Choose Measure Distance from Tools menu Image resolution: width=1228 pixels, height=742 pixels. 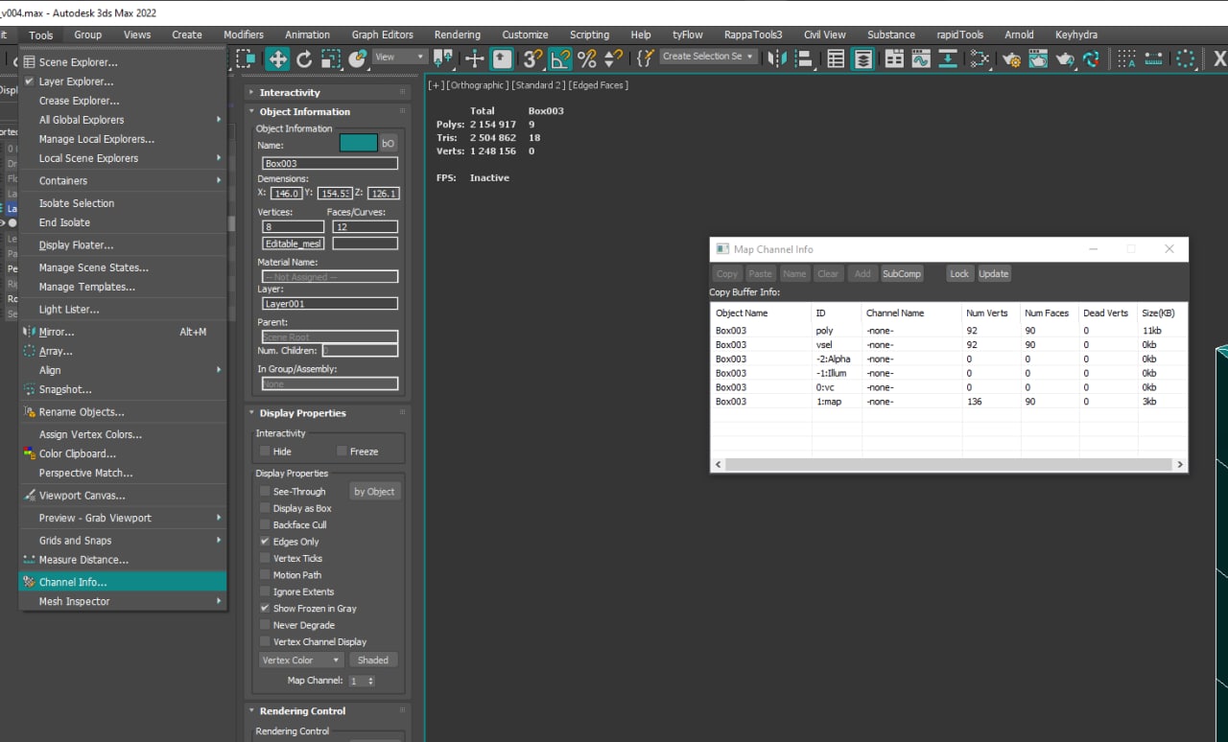(123, 560)
